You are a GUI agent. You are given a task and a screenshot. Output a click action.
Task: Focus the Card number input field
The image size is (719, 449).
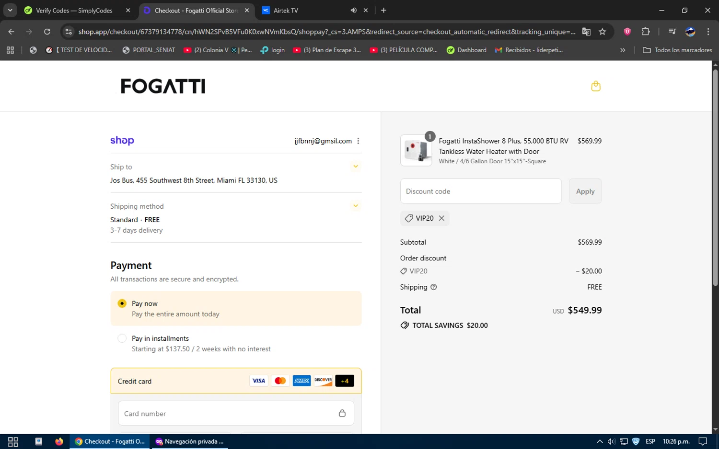236,413
